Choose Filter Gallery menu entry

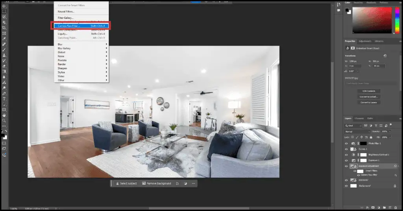tap(81, 18)
